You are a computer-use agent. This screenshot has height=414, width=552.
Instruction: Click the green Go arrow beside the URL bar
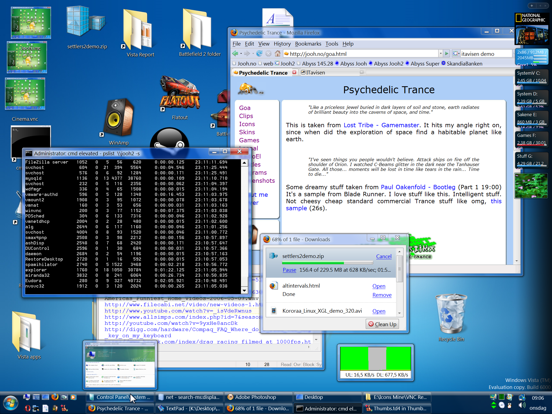point(447,54)
